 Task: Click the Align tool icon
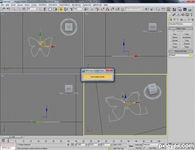coord(152,9)
